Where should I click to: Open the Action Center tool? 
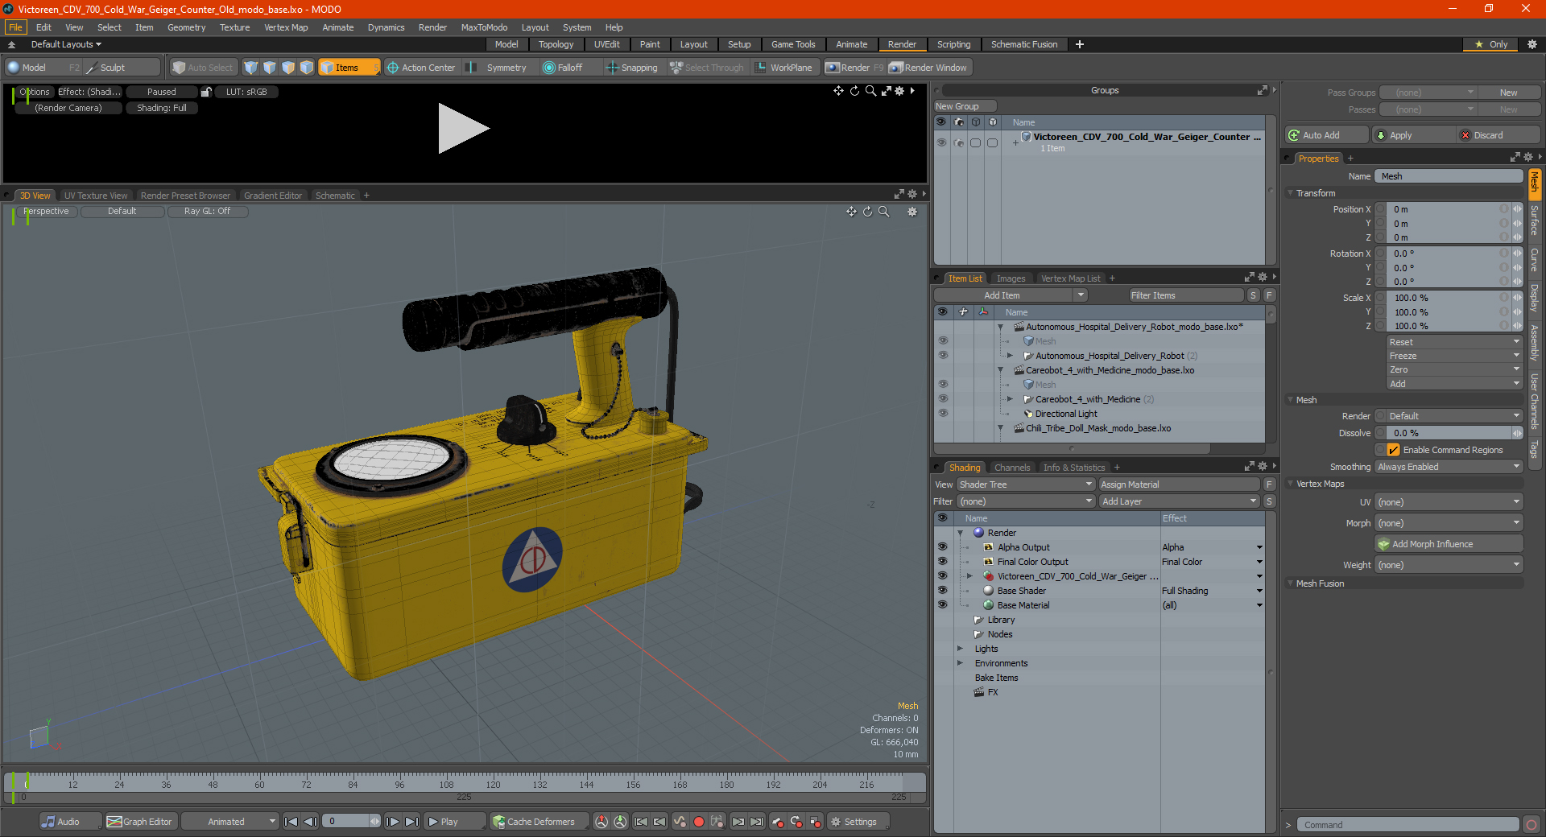click(x=420, y=68)
